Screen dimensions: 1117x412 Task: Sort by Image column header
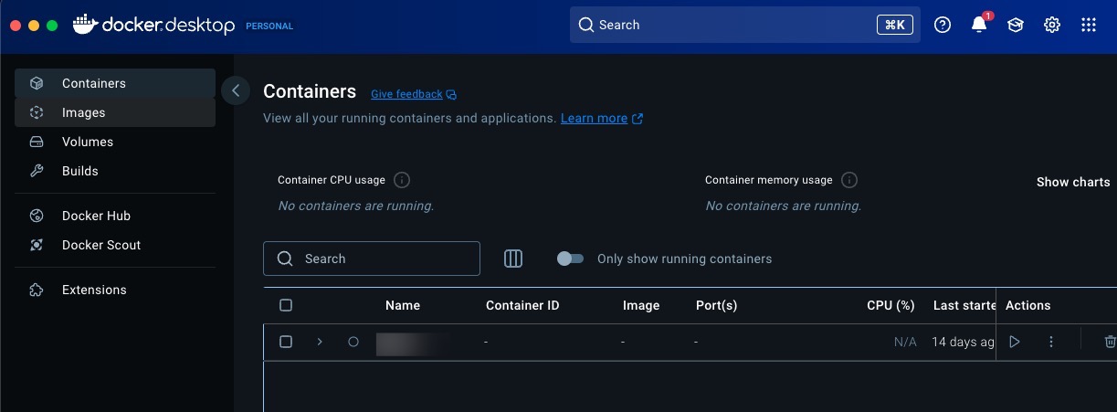tap(641, 305)
